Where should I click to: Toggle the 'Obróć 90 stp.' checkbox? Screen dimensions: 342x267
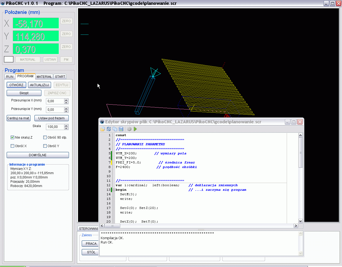(x=45, y=137)
